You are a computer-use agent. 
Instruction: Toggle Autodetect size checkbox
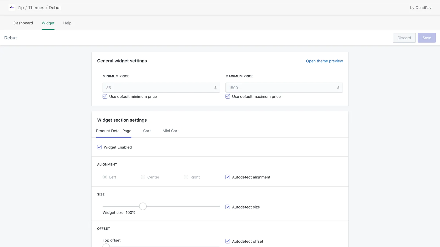228,207
